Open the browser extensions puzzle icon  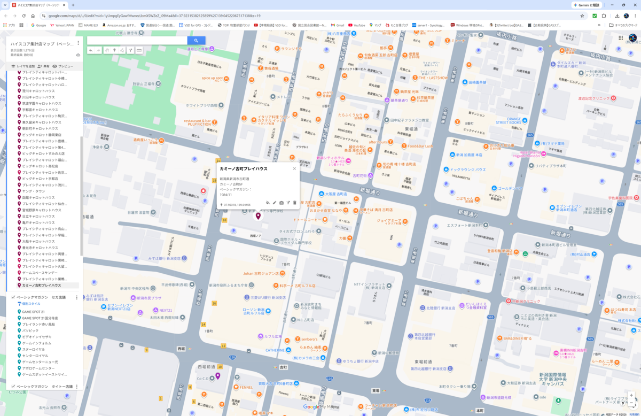(x=604, y=16)
